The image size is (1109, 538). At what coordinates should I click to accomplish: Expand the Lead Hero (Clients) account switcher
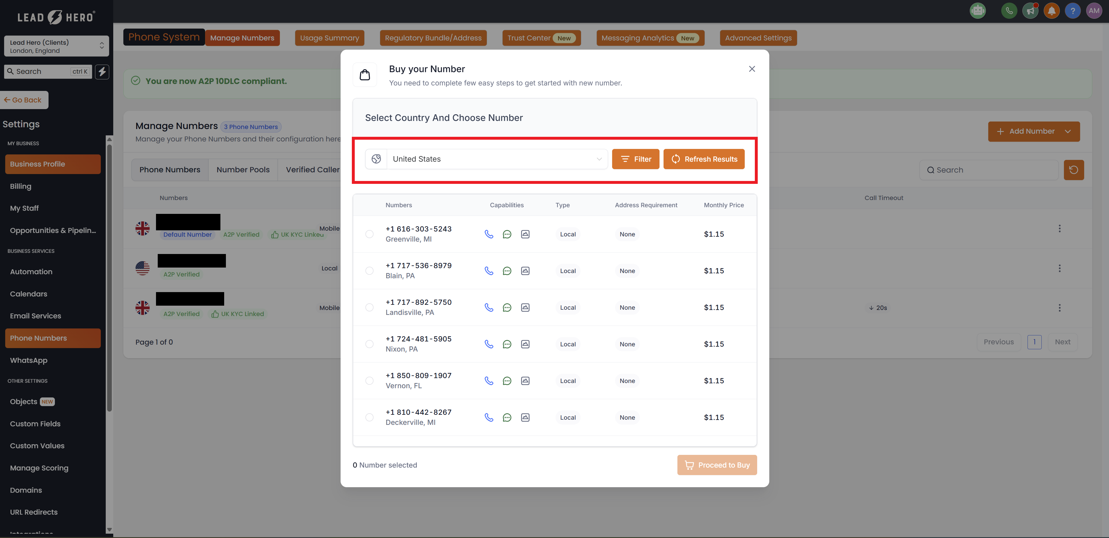click(56, 46)
